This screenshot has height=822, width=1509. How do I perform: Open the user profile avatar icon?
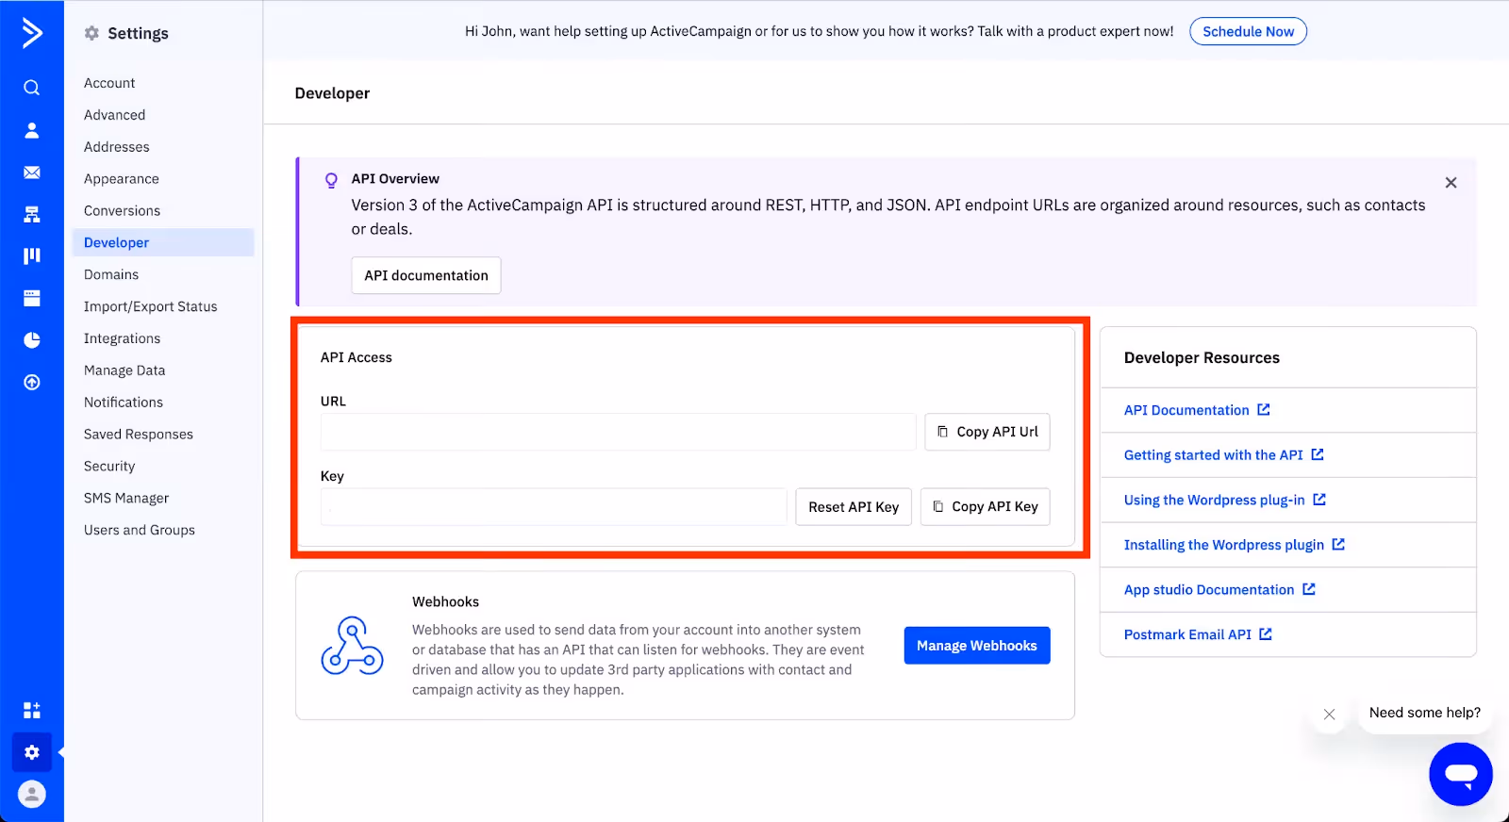32,794
